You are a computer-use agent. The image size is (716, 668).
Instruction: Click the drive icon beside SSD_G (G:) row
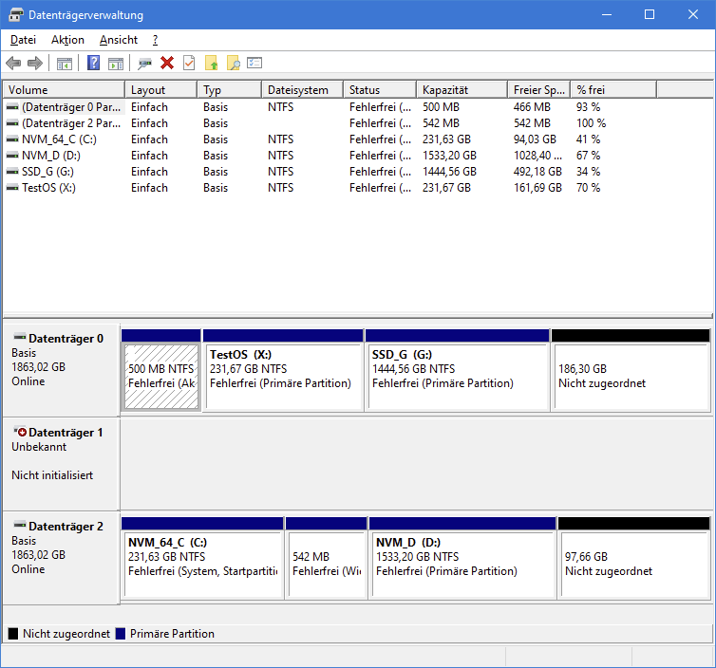pos(12,172)
